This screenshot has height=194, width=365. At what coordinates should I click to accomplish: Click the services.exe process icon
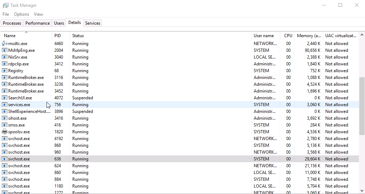point(4,105)
